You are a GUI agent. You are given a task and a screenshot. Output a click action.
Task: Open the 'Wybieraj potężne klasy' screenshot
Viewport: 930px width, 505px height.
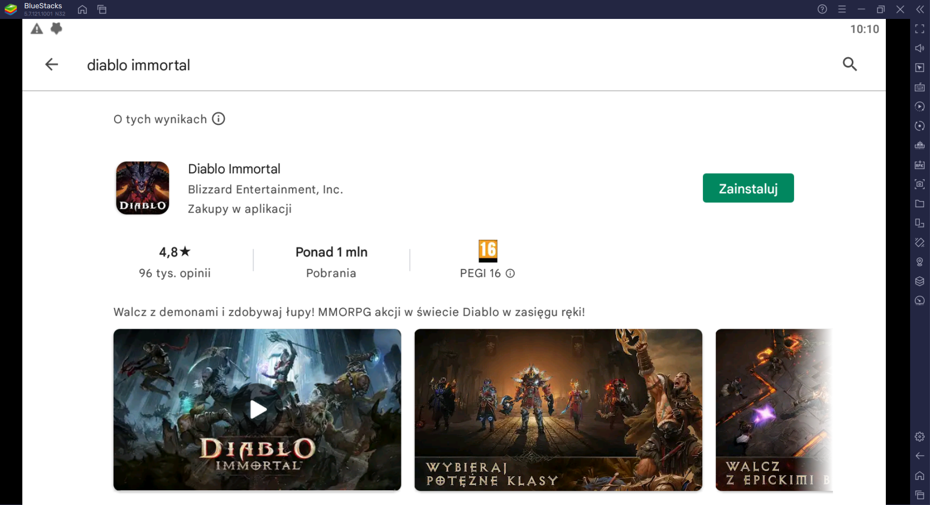click(558, 409)
